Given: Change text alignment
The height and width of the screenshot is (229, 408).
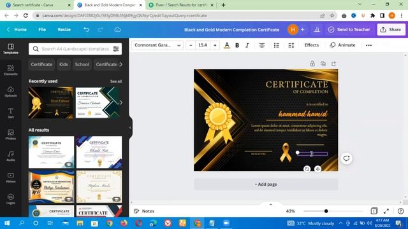Looking at the screenshot, I should coord(262,45).
